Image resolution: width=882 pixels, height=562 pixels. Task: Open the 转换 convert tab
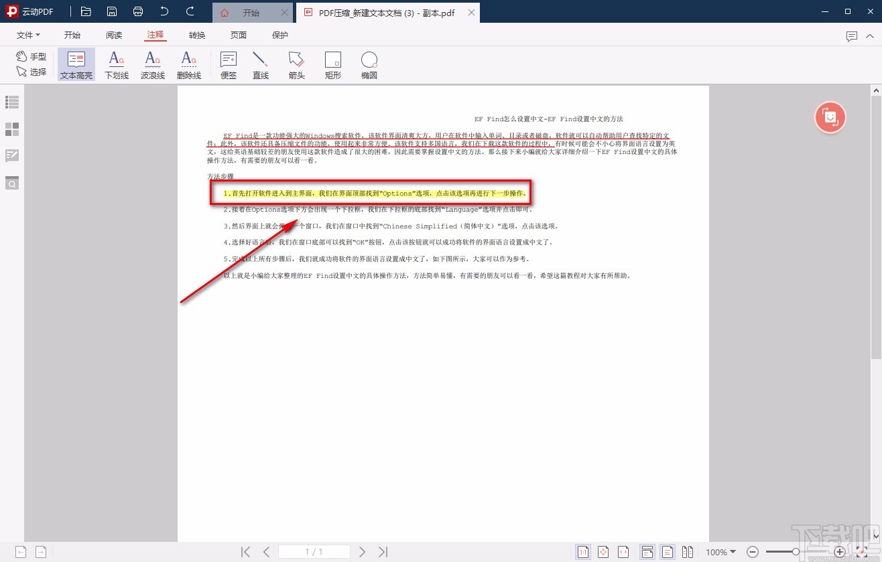[197, 36]
